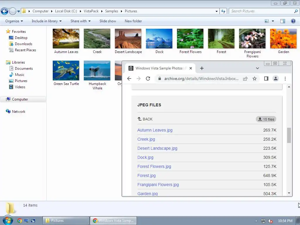The height and width of the screenshot is (225, 300).
Task: Toggle Chrome side panel
Action: pos(266,79)
